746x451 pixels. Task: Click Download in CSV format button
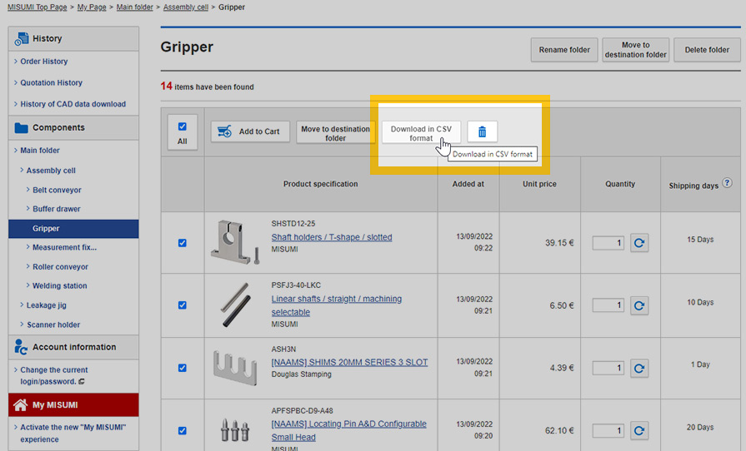coord(421,132)
